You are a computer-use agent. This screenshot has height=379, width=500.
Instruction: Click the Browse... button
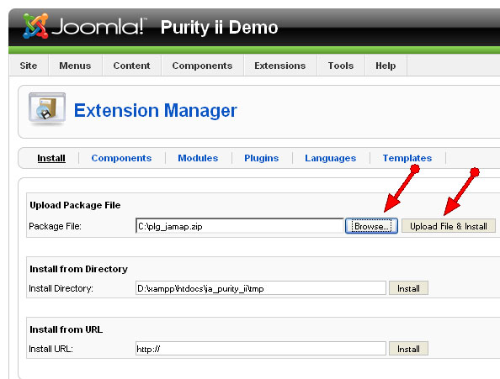[371, 226]
